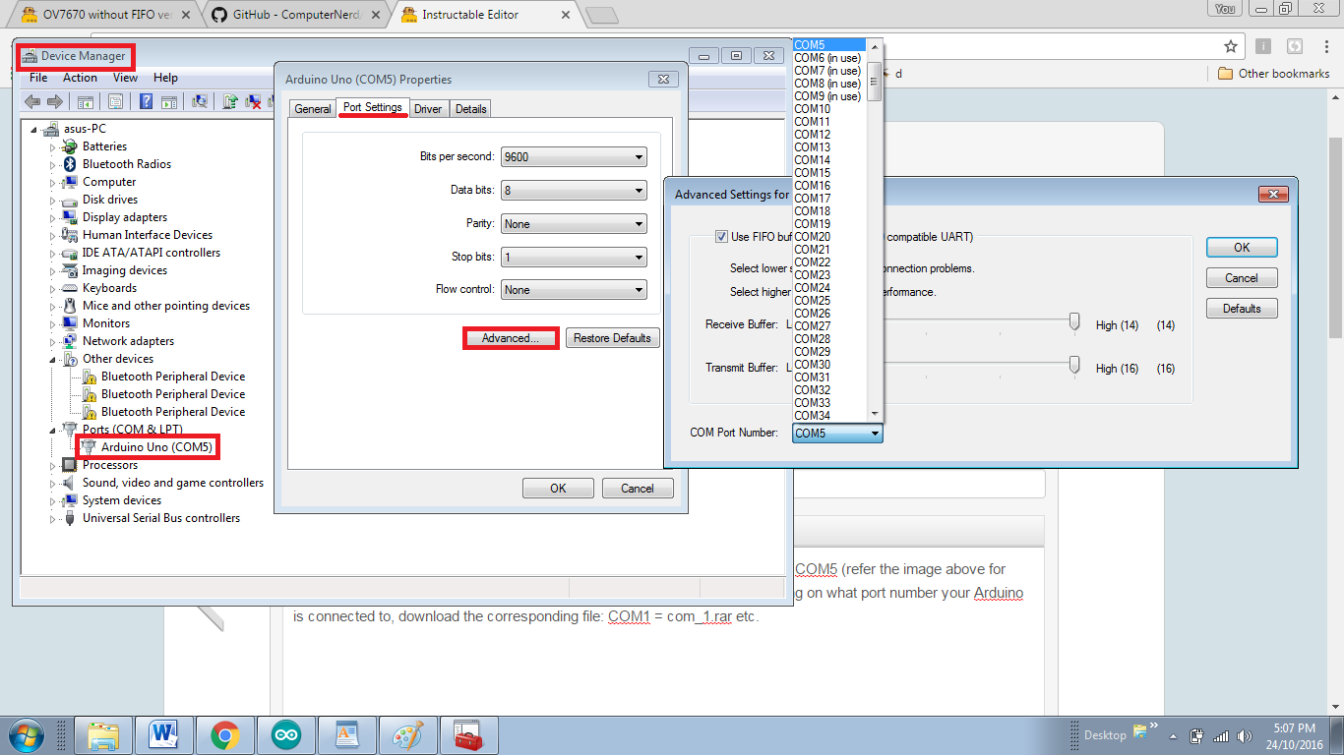Screen dimensions: 1344x755
Task: Open Help using the question mark toolbar icon
Action: pyautogui.click(x=148, y=101)
